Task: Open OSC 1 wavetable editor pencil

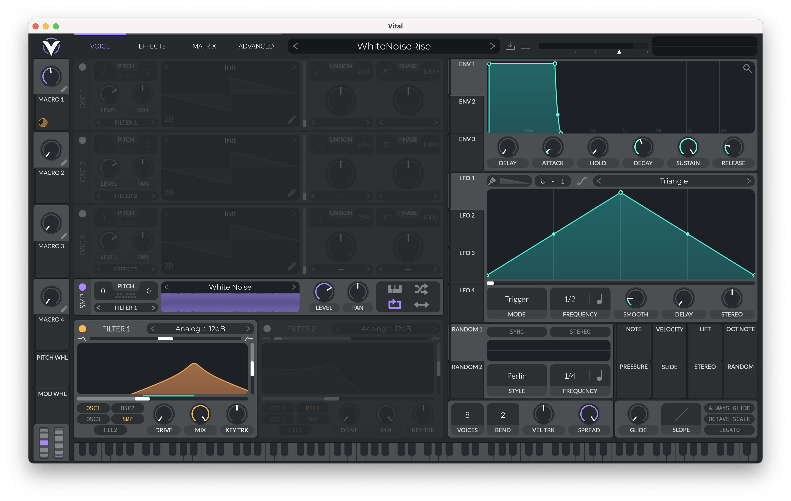Action: tap(291, 119)
